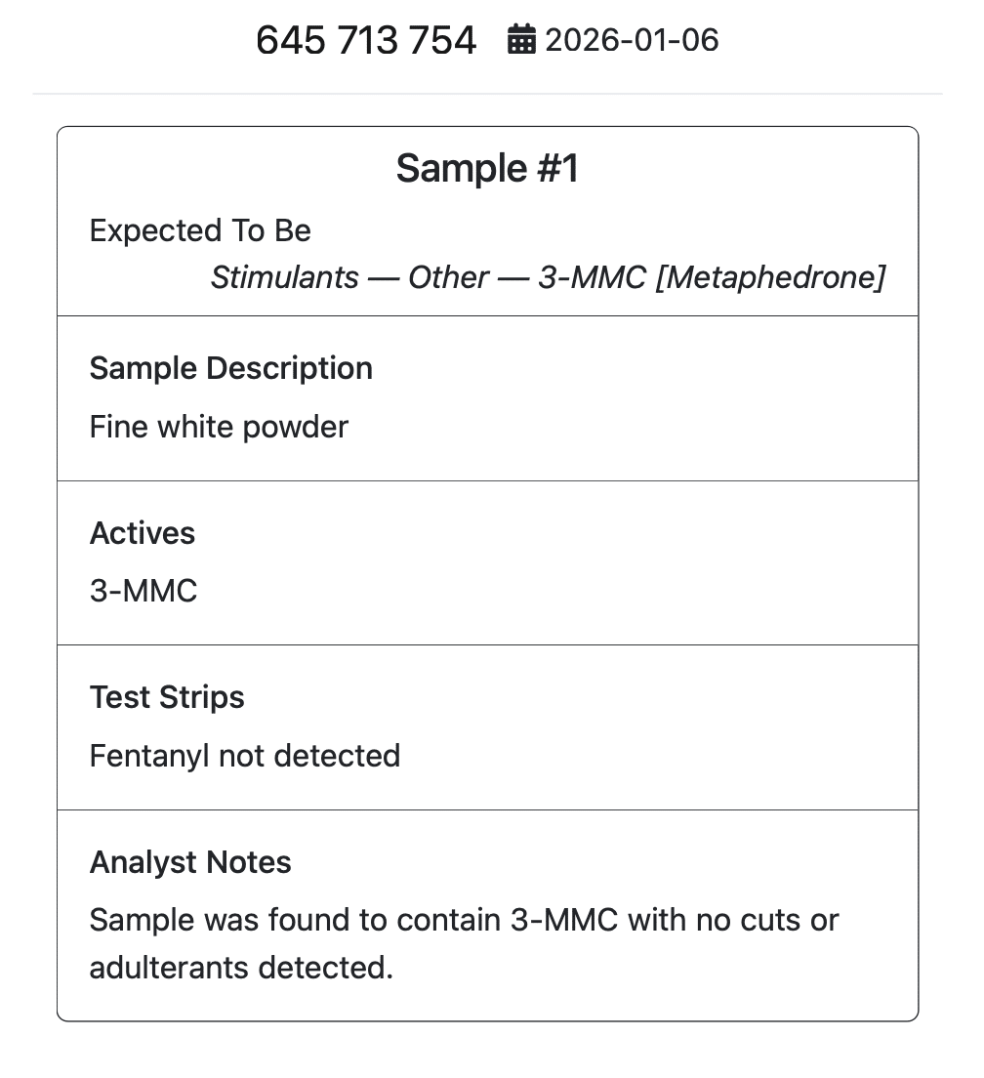This screenshot has height=1078, width=984.
Task: Click "3-MMC" in the Expected To Be line
Action: [592, 278]
